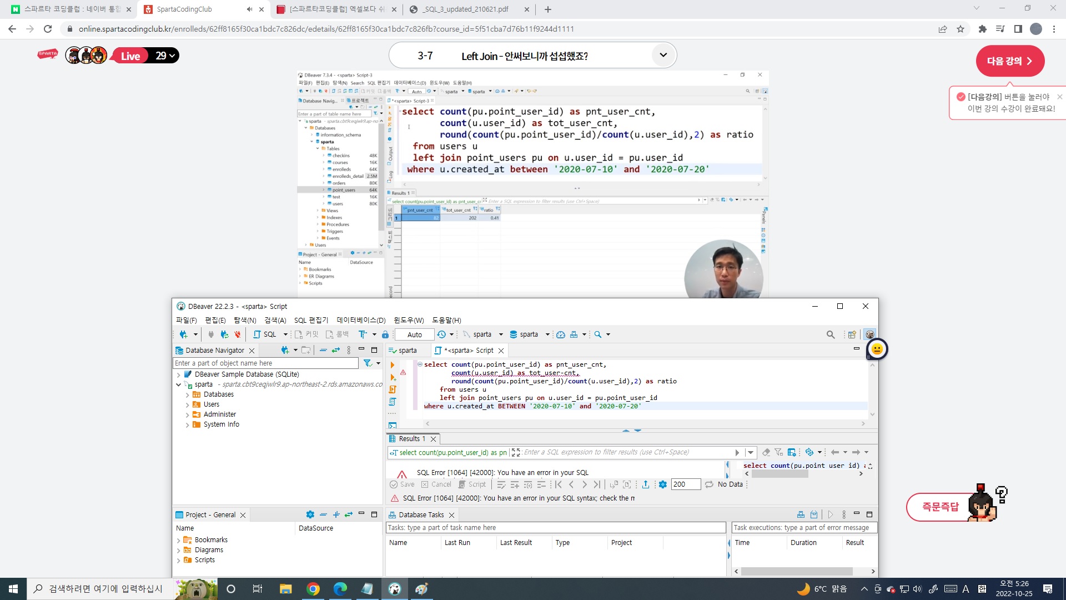Screen dimensions: 1066x600
Task: Click the Navigator filter funnel icon
Action: tap(368, 363)
